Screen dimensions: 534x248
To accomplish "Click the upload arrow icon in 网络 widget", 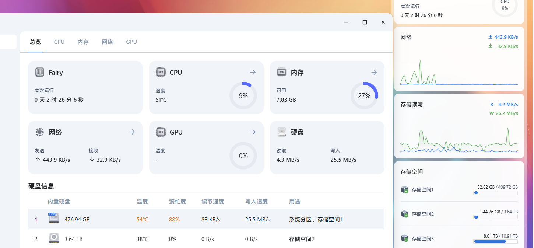I will point(490,37).
